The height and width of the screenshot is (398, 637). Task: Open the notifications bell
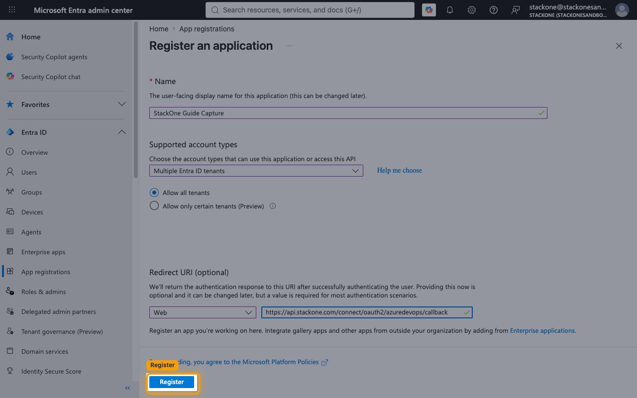point(450,10)
